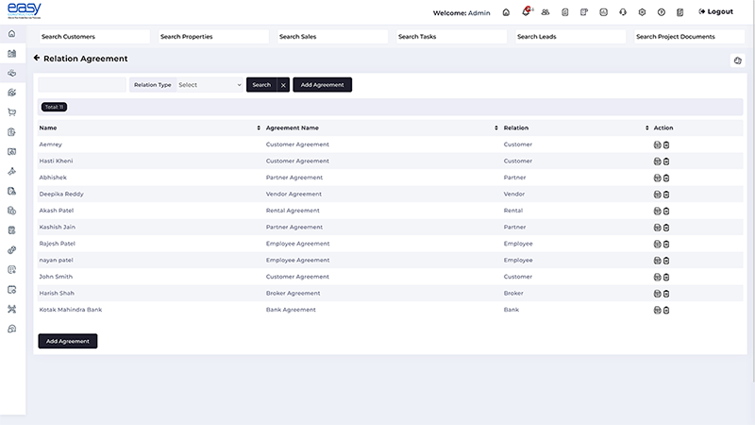Click the first action icon for Harish Shah
Viewport: 755px width, 425px height.
click(657, 294)
